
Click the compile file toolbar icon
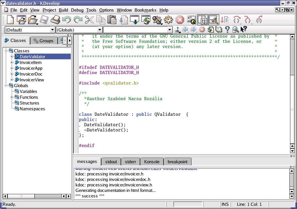coord(124,20)
